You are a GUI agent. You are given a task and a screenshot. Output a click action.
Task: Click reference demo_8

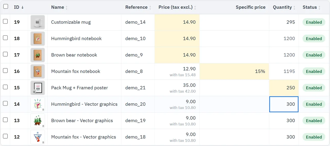[134, 71]
